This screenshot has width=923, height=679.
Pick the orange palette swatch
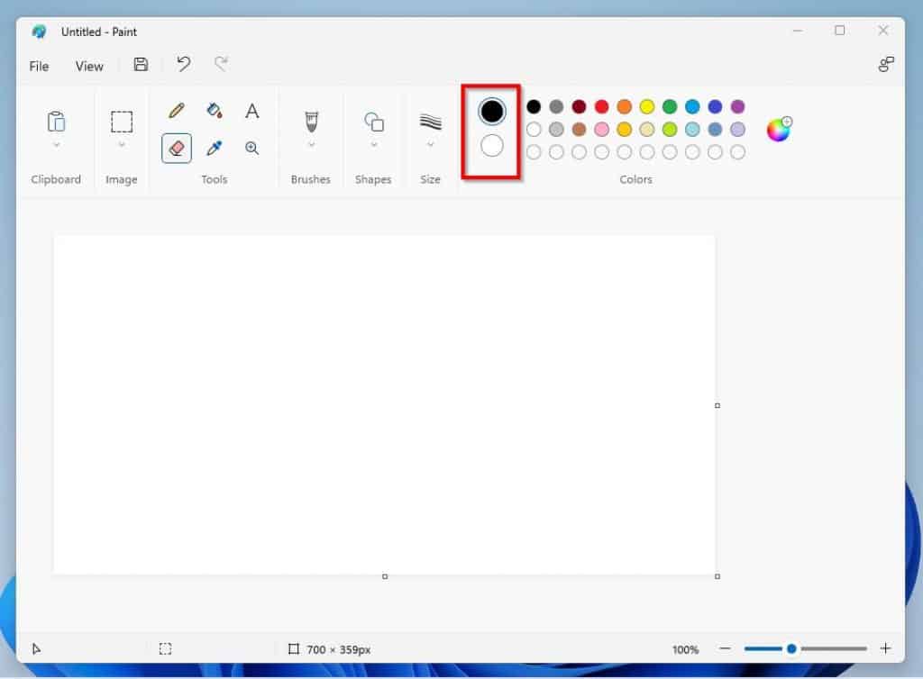click(x=624, y=106)
